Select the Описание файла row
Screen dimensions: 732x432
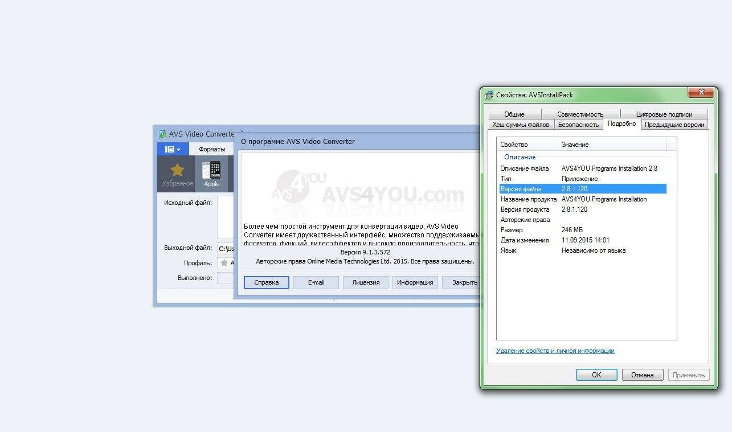582,168
